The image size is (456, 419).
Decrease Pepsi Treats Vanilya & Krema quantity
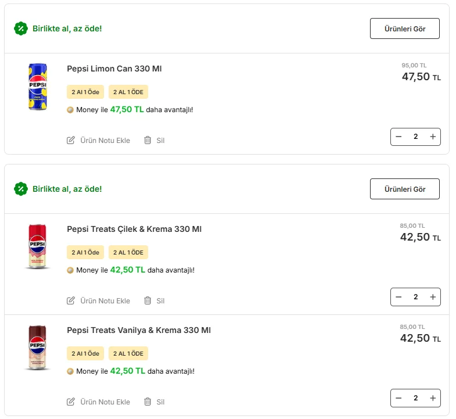pyautogui.click(x=398, y=398)
